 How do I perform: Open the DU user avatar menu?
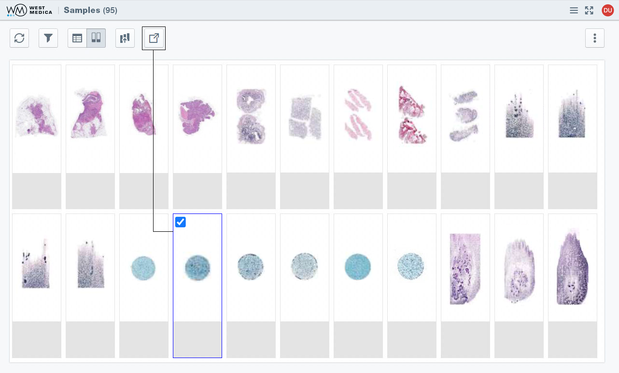click(607, 10)
